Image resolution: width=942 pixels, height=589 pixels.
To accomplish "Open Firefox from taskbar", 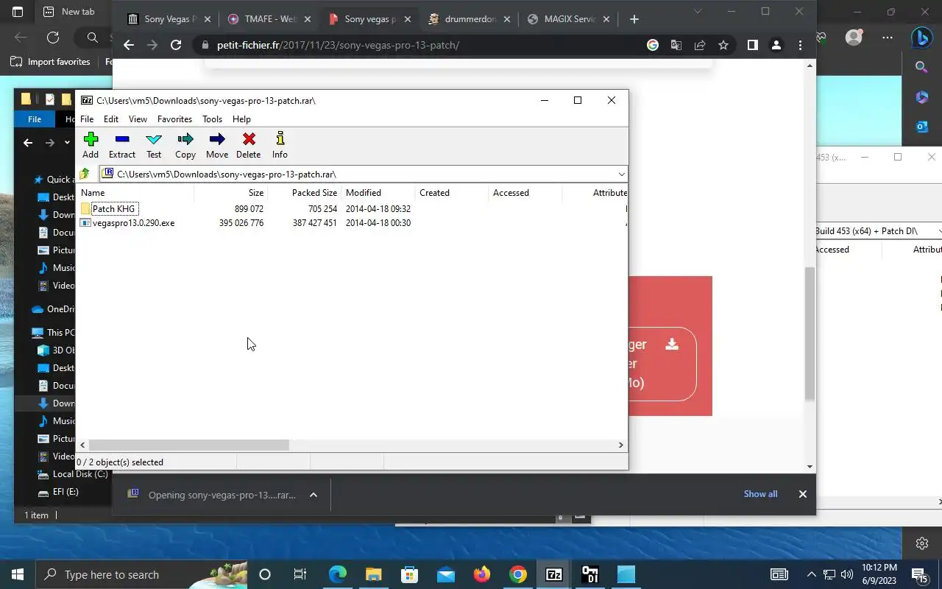I will [x=482, y=574].
